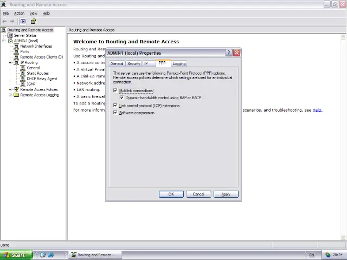Toggle Dynamic bandwidth control using BAP or BACP
This screenshot has height=260, width=347.
[x=121, y=97]
